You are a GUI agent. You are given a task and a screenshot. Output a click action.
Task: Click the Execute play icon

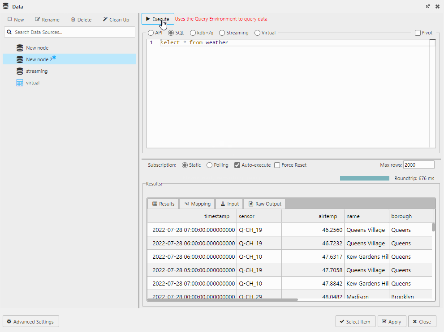click(x=148, y=18)
